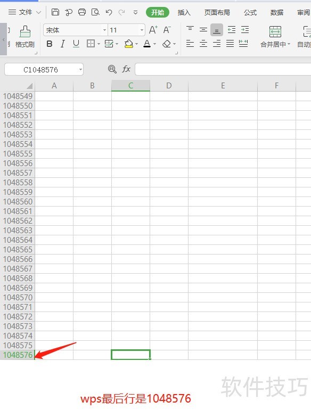Align text to vertical middle
This screenshot has width=311, height=410.
coord(203,29)
